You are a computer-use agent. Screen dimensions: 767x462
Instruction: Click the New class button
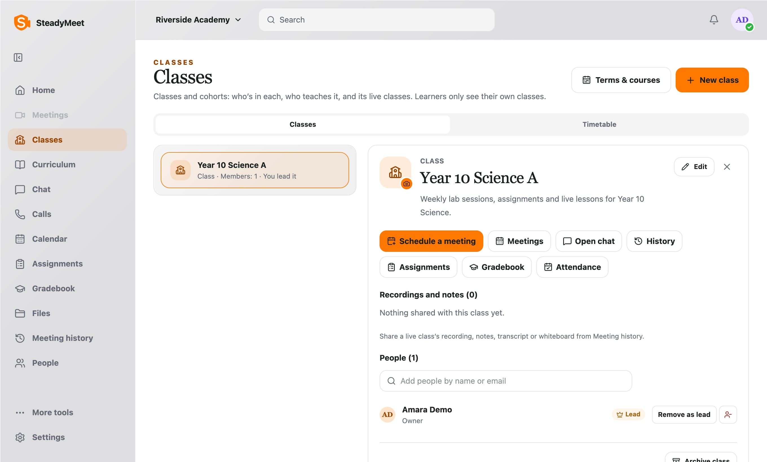712,80
